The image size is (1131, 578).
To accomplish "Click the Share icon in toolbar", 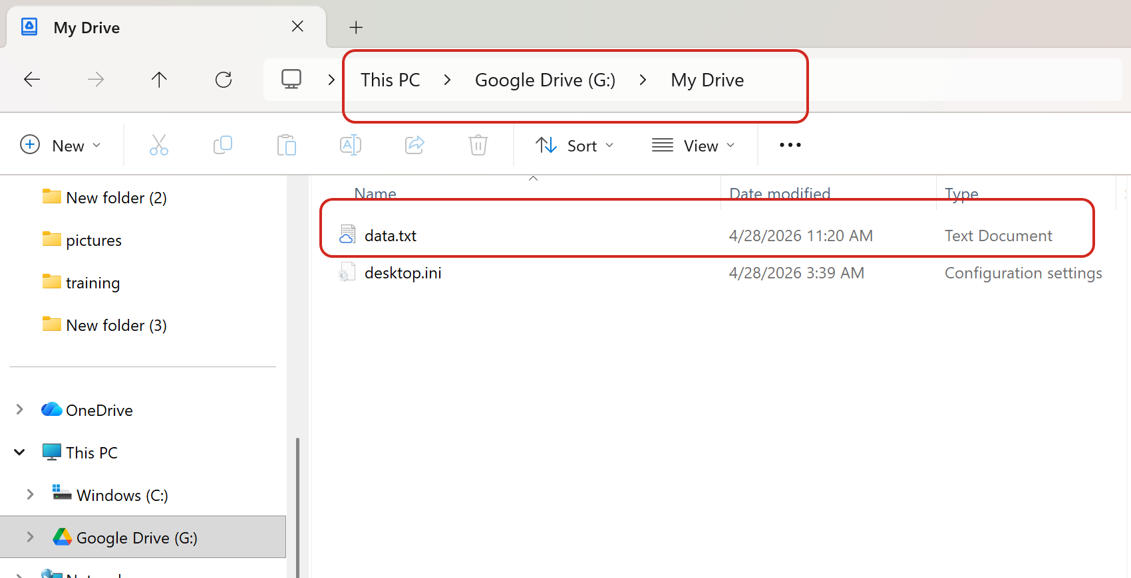I will coord(414,145).
